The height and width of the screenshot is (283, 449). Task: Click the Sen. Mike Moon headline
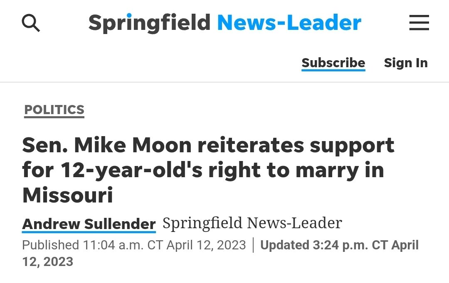pos(208,170)
